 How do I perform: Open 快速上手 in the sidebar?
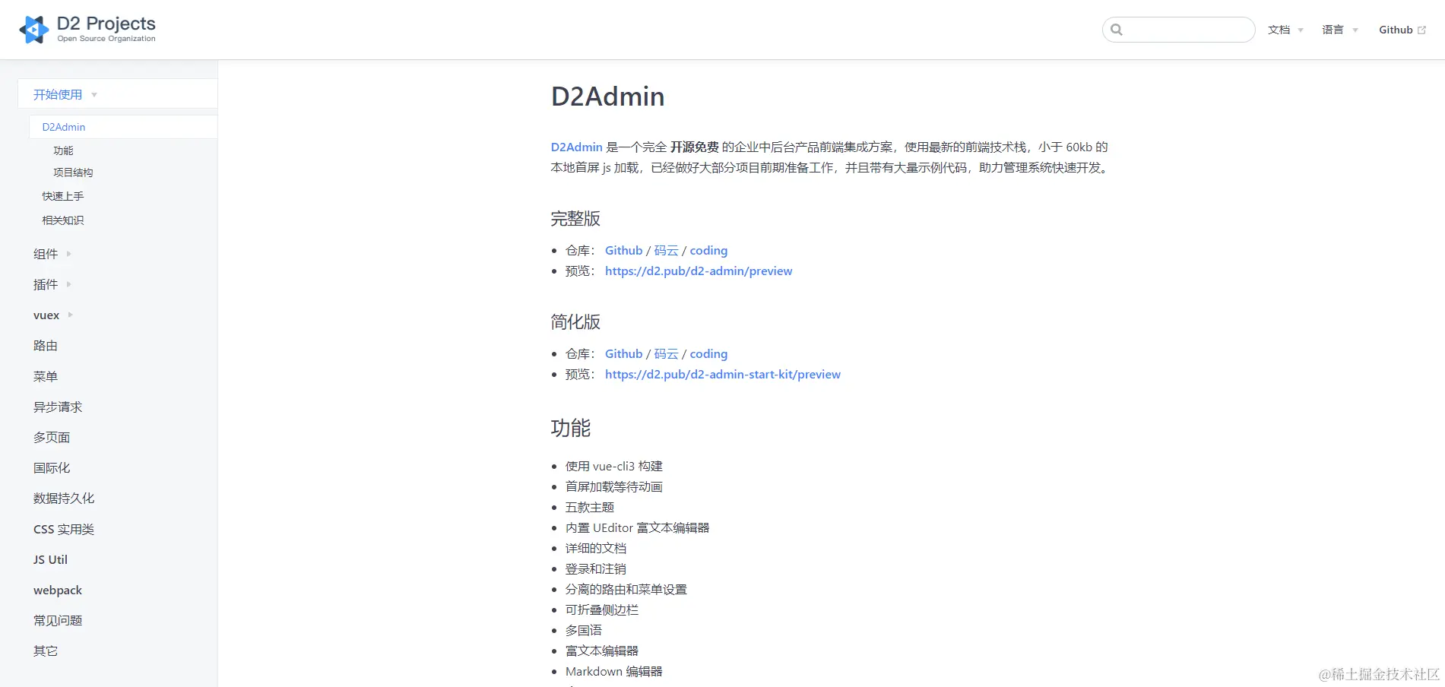pyautogui.click(x=63, y=196)
